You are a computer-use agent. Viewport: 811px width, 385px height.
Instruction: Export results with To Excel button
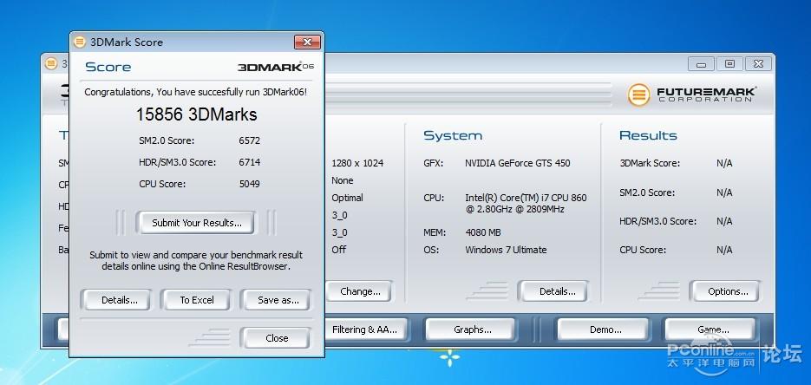pos(197,300)
